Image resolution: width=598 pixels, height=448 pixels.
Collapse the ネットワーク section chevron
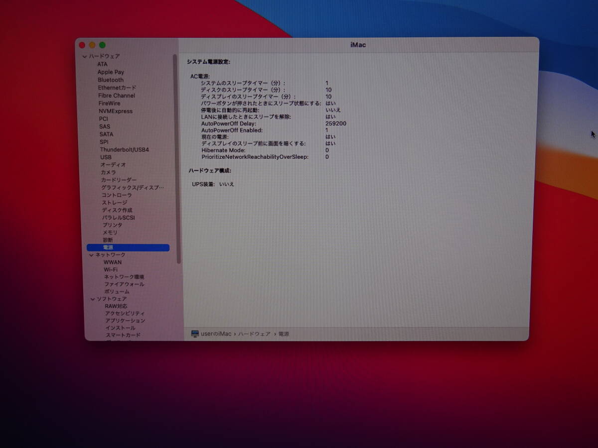(91, 255)
